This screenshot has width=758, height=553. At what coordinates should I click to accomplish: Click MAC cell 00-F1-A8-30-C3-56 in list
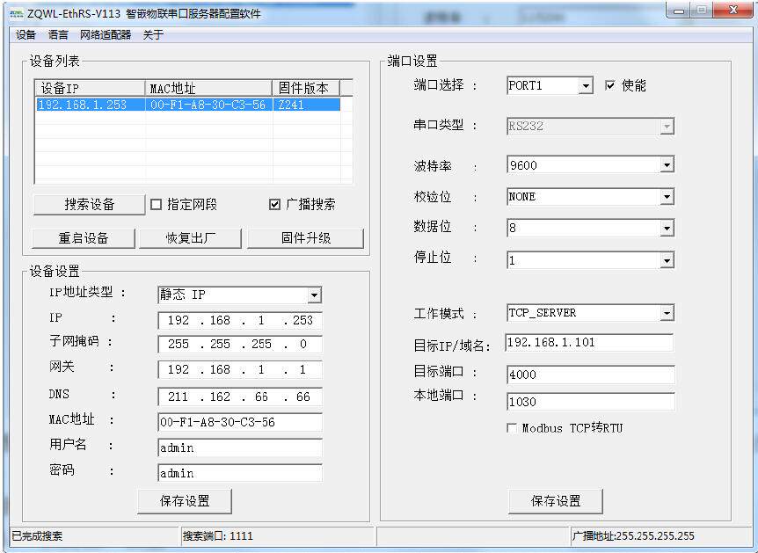[x=208, y=105]
